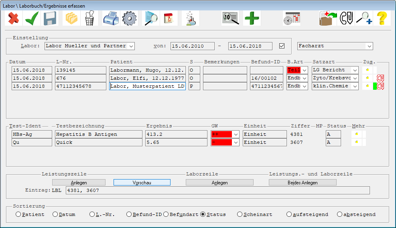Click the printer icon
The image size is (396, 228).
tap(111, 18)
